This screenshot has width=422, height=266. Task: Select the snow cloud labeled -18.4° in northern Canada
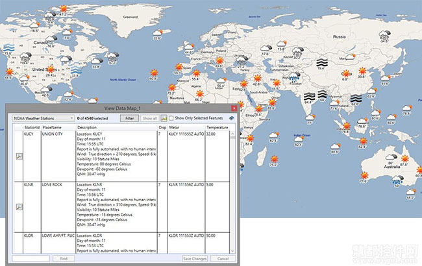[50, 17]
